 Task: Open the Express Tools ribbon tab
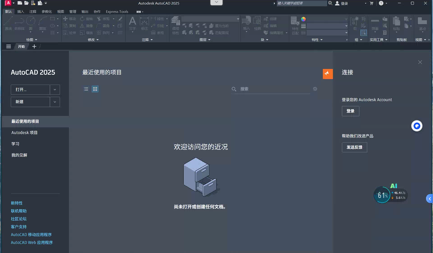click(117, 12)
